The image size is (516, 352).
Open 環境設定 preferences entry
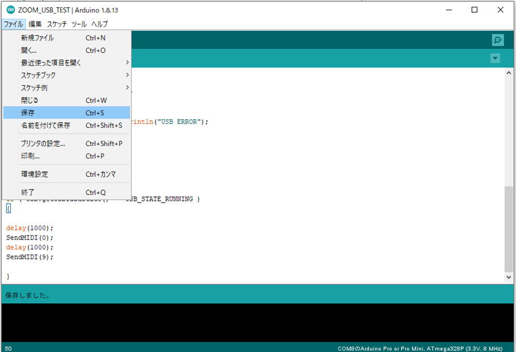point(67,174)
